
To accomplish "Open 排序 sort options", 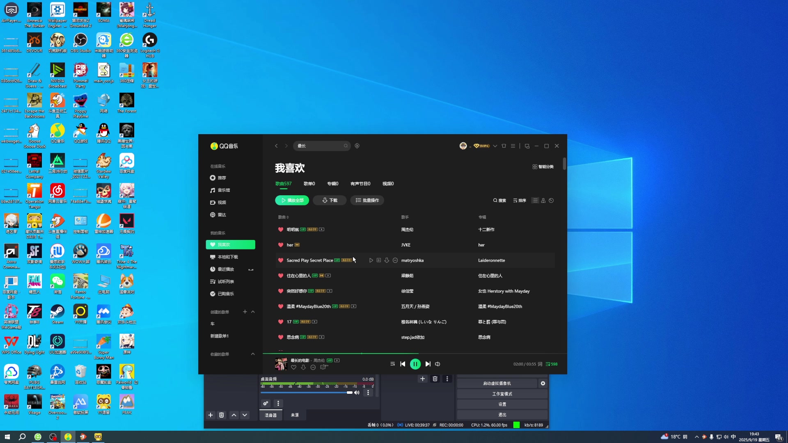I will 520,201.
